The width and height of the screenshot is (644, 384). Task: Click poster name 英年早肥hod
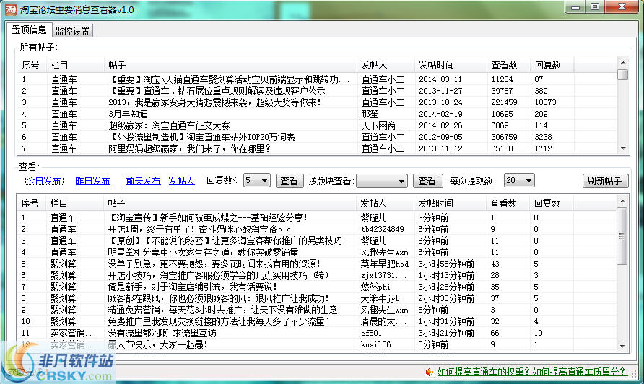(384, 264)
